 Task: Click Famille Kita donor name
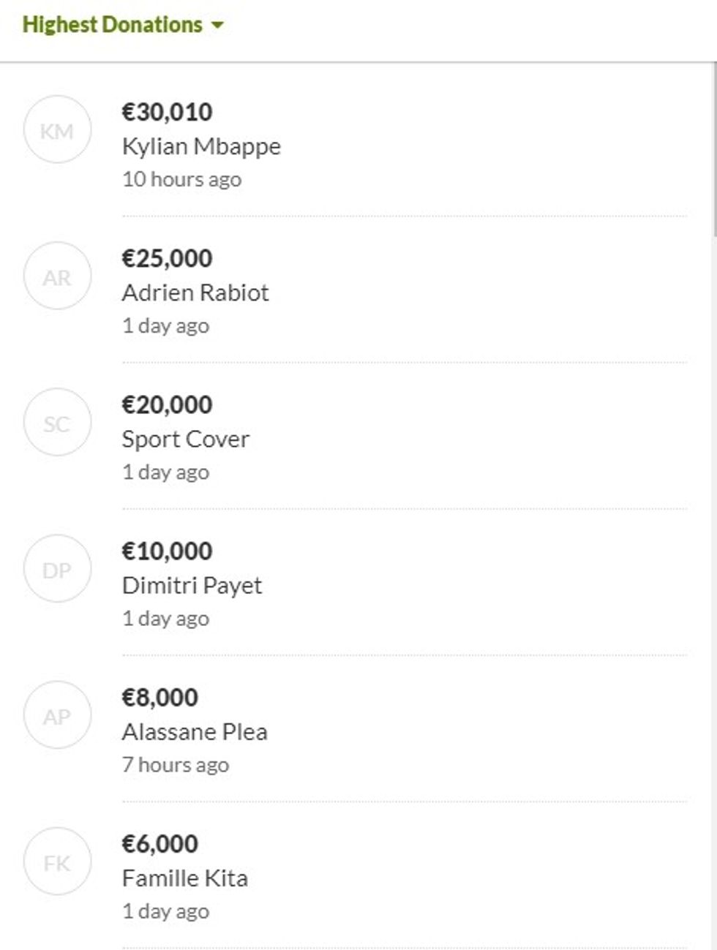pos(184,878)
